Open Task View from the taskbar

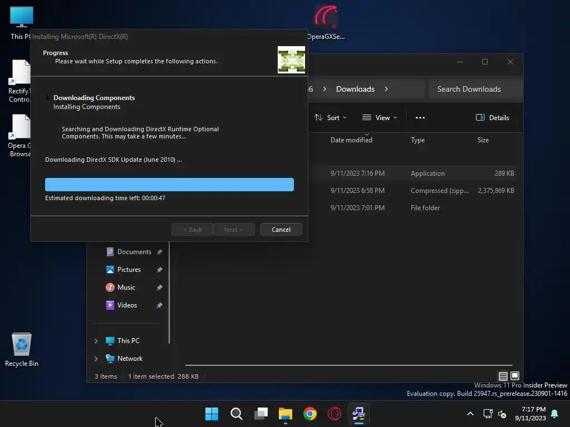[261, 414]
